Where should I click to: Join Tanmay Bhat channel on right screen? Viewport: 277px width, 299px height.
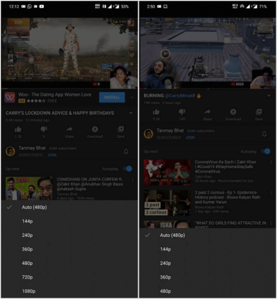click(190, 138)
